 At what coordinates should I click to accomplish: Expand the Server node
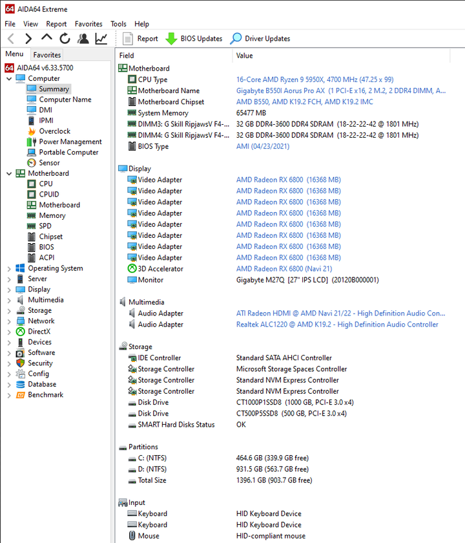coord(9,279)
